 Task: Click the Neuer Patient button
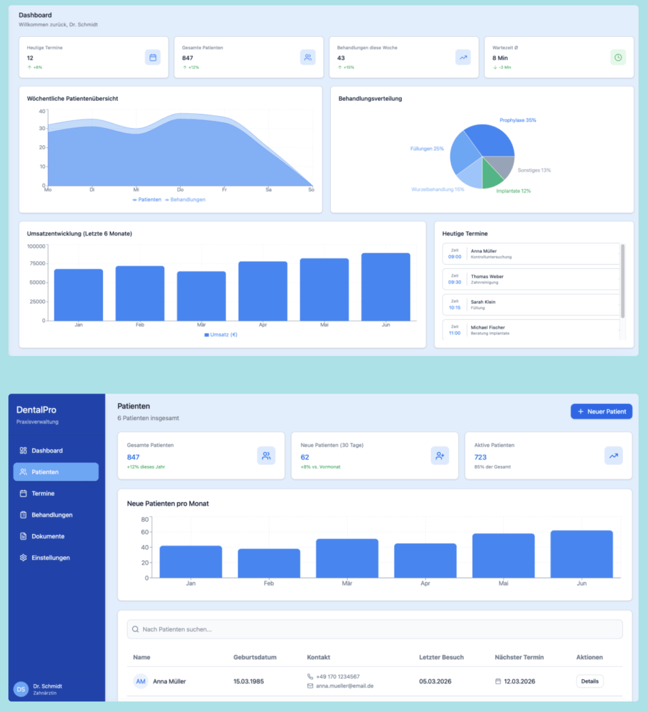[601, 412]
